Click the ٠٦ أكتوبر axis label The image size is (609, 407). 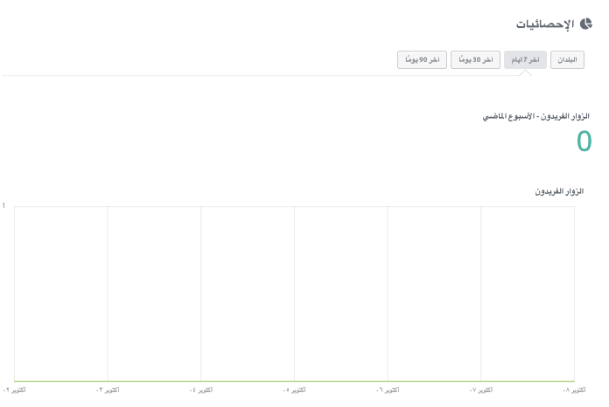[x=388, y=390]
